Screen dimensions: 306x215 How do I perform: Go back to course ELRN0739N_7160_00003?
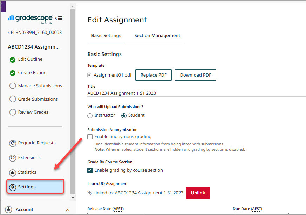click(x=35, y=32)
